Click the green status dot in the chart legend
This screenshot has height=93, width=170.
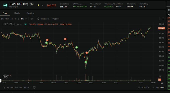(25, 24)
